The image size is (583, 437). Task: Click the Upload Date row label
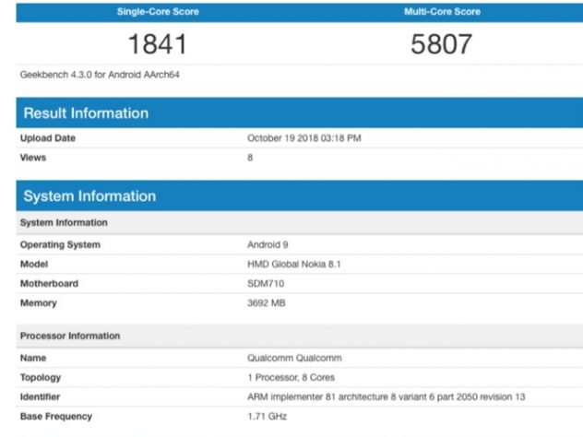click(48, 138)
